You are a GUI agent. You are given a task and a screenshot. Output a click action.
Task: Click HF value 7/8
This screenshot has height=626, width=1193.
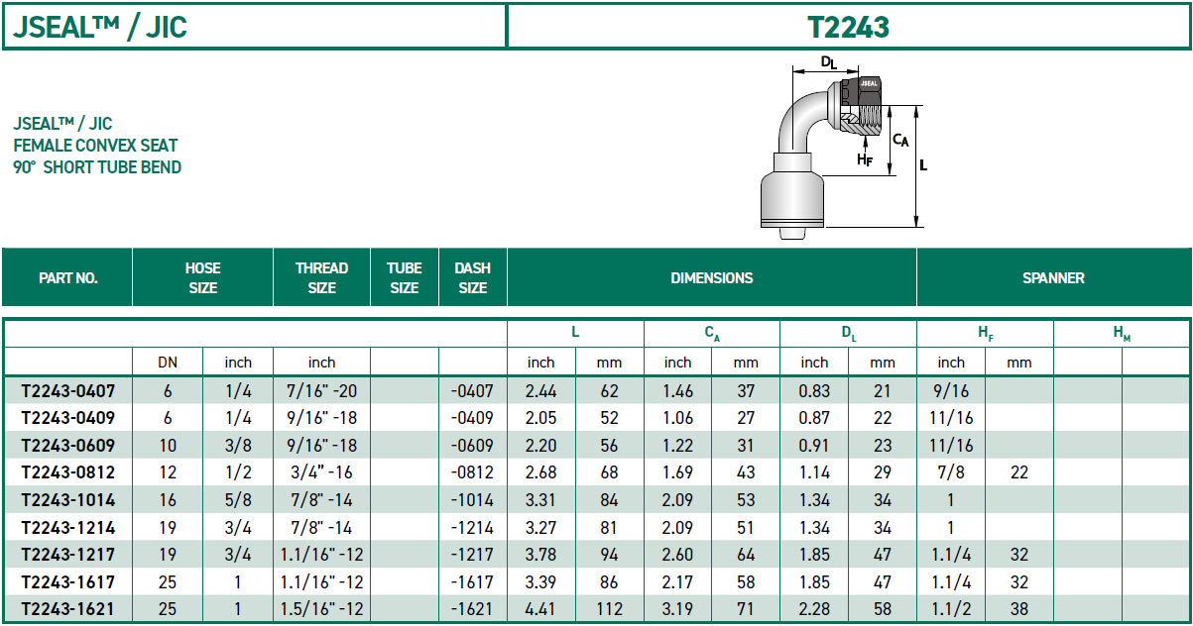coord(950,472)
